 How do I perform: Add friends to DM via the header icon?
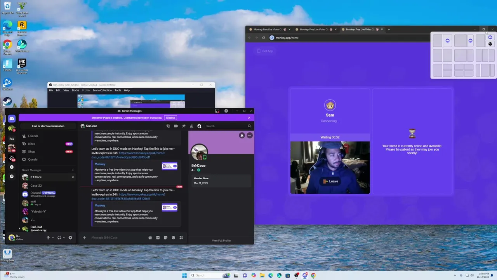191,126
